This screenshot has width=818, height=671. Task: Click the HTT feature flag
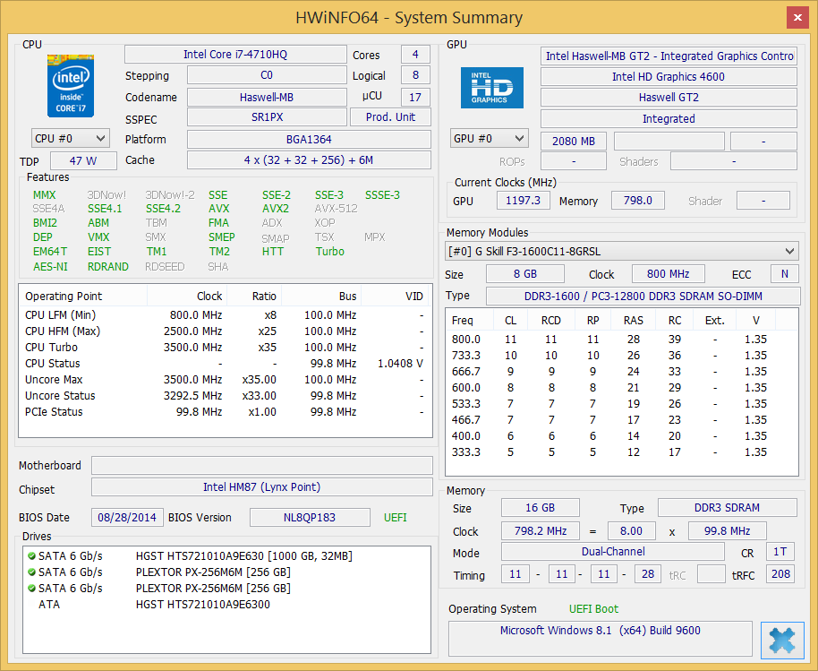[x=273, y=251]
